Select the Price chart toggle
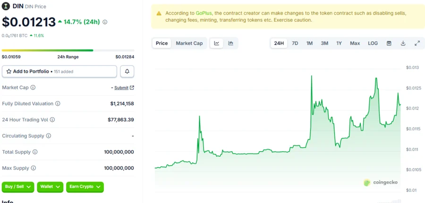The width and height of the screenshot is (425, 203). tap(161, 43)
